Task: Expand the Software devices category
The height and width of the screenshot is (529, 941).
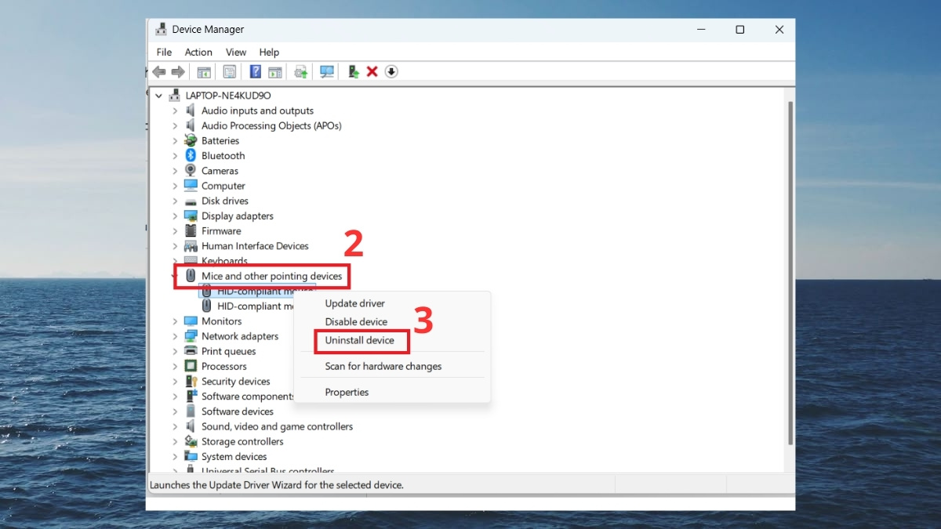Action: 175,411
